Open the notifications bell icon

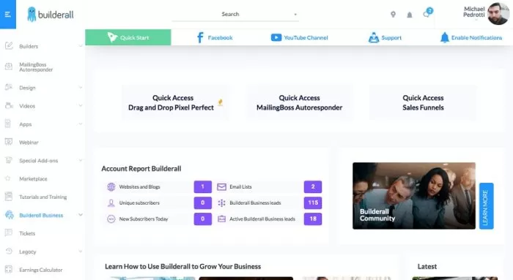(x=409, y=15)
